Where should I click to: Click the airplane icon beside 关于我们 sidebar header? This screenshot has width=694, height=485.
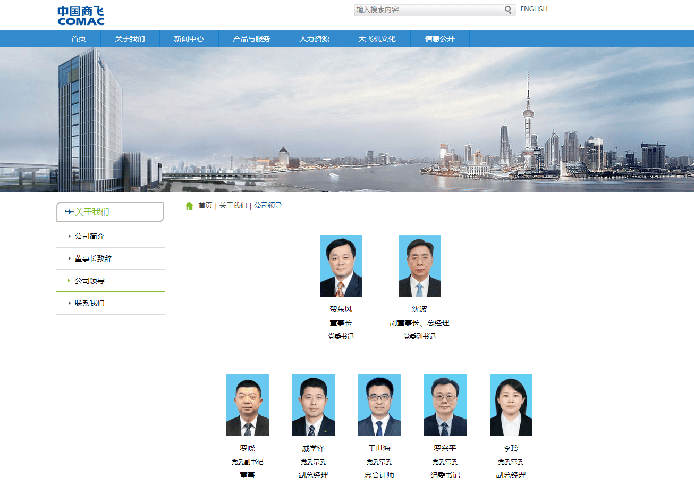[69, 212]
